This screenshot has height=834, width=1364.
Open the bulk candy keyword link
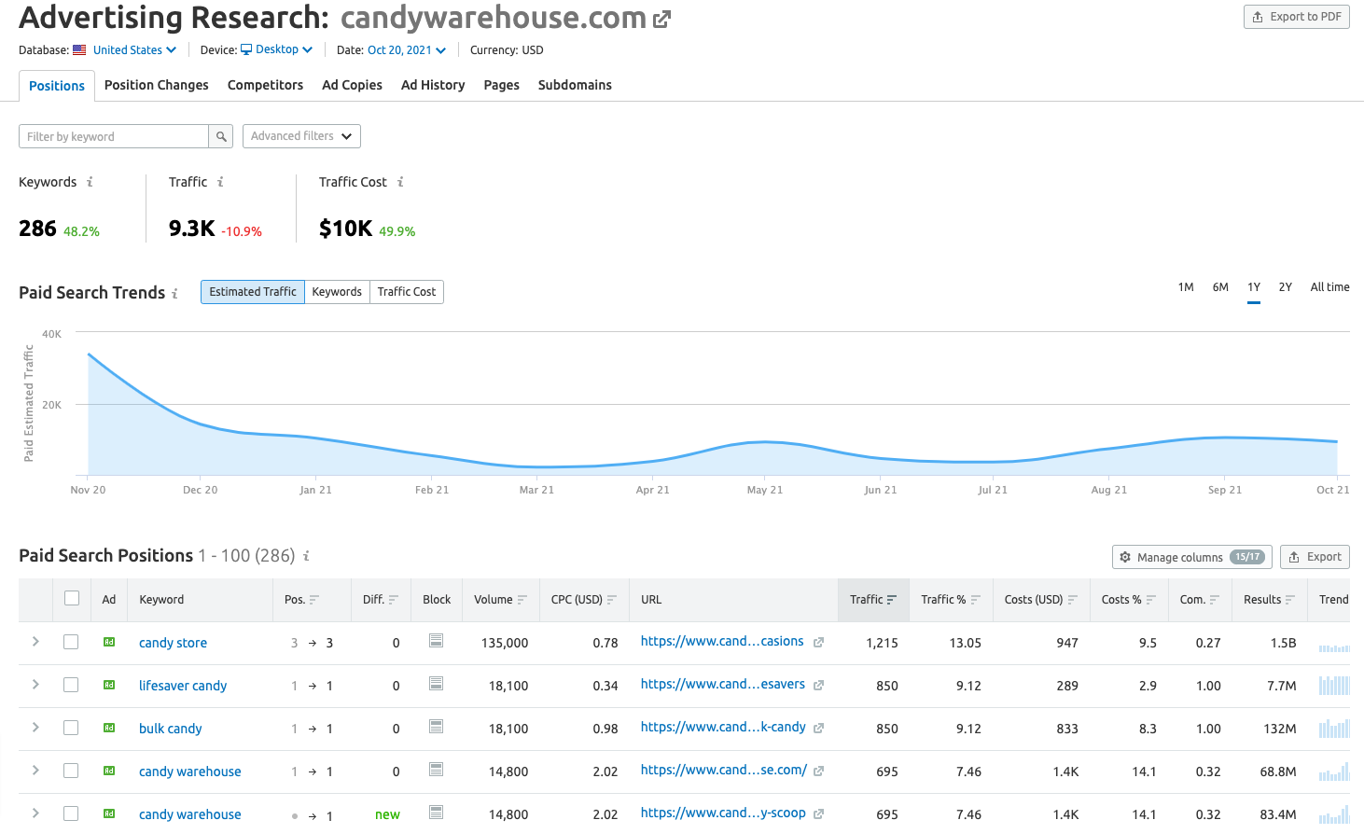pyautogui.click(x=170, y=729)
